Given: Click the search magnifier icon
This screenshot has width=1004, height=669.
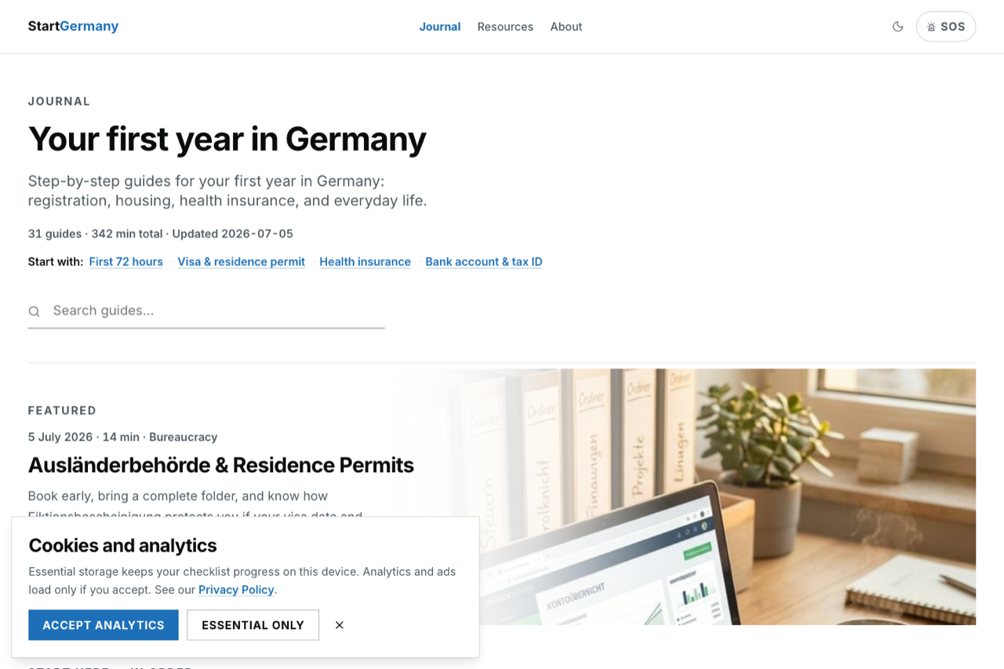Looking at the screenshot, I should (35, 311).
